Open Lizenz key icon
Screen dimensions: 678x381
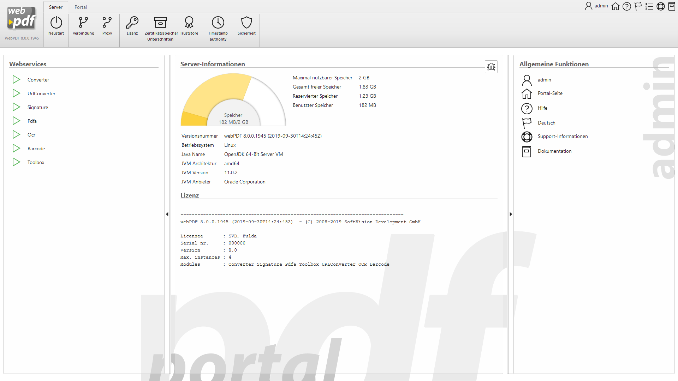pos(132,23)
